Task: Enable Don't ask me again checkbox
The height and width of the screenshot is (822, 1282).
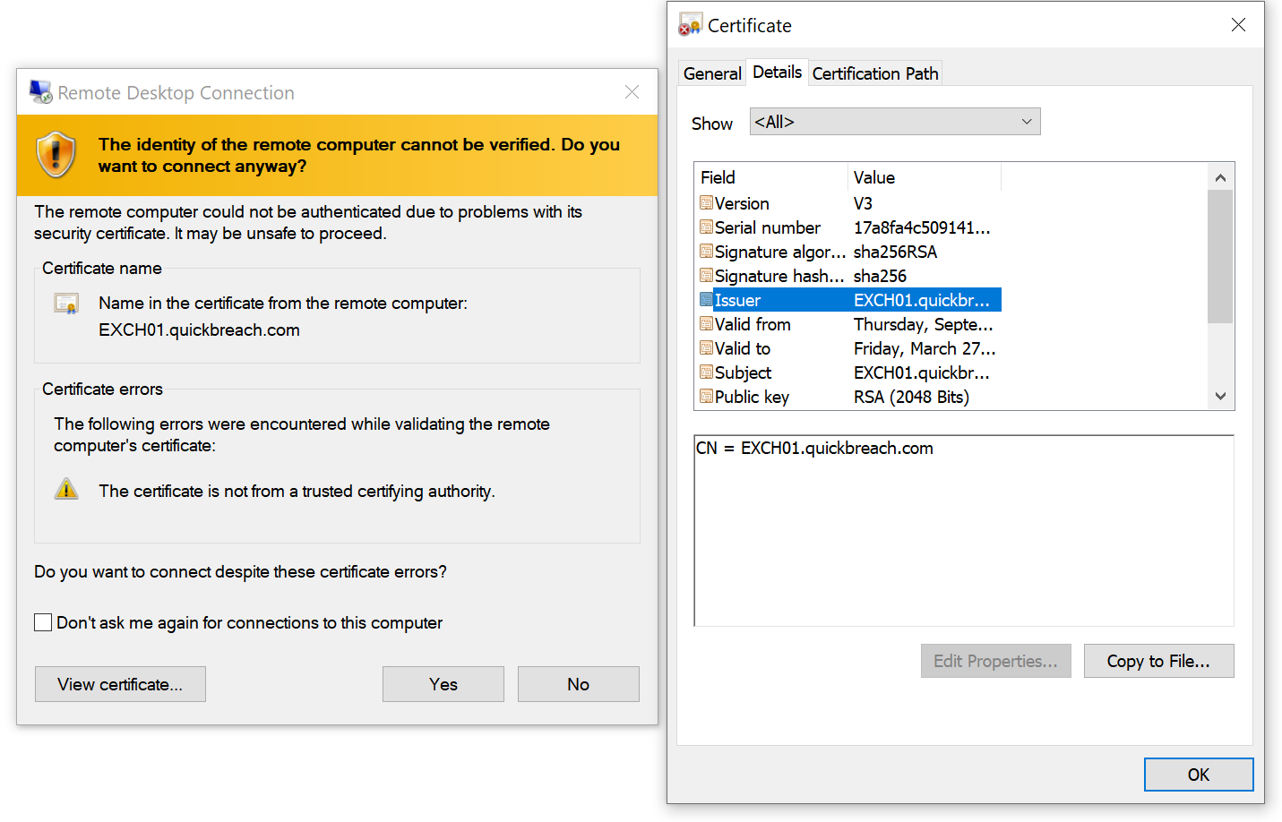Action: point(43,622)
